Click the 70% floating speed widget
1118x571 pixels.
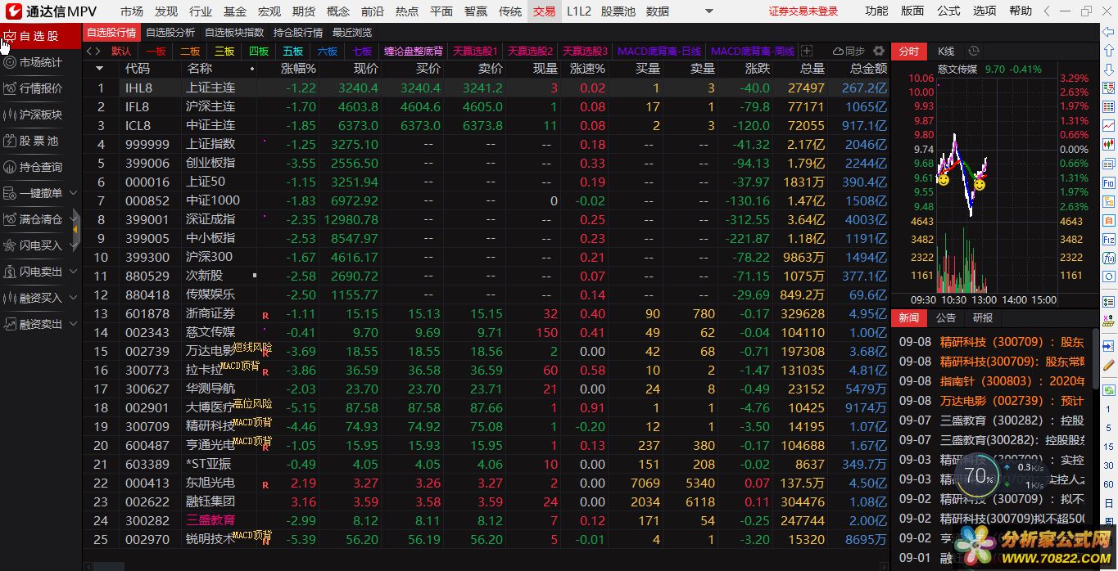979,474
